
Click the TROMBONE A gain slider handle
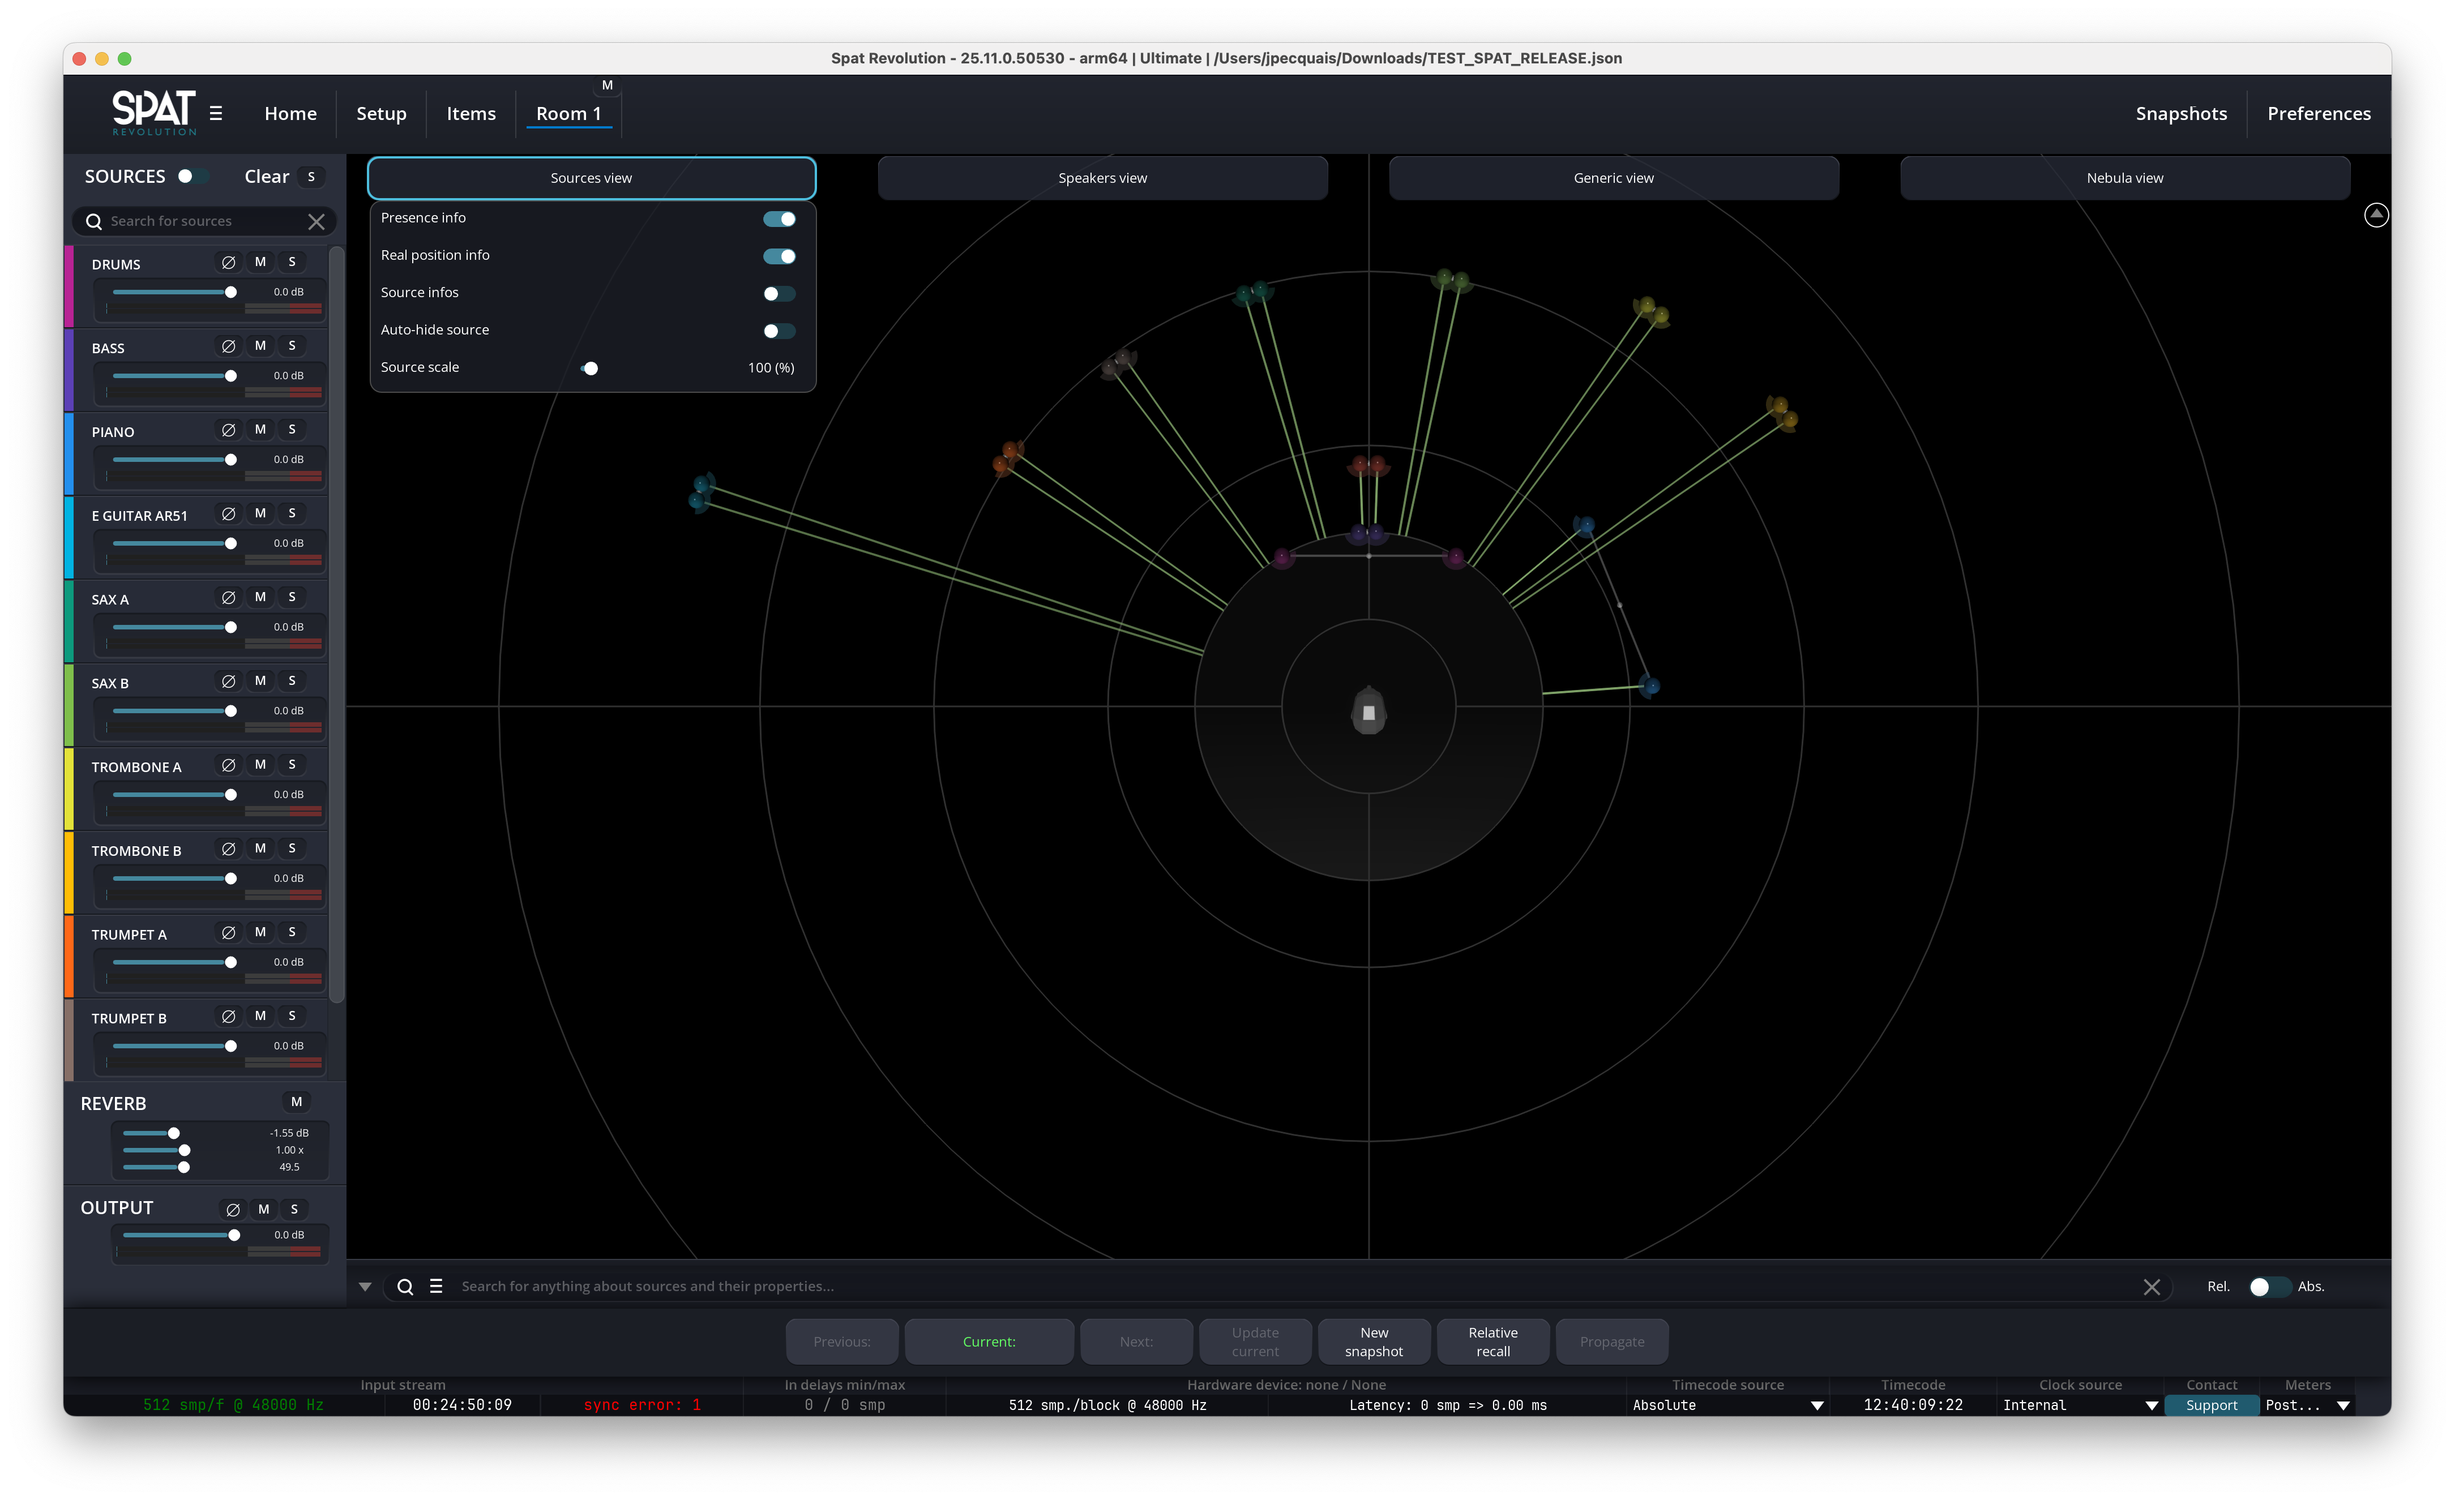(231, 795)
